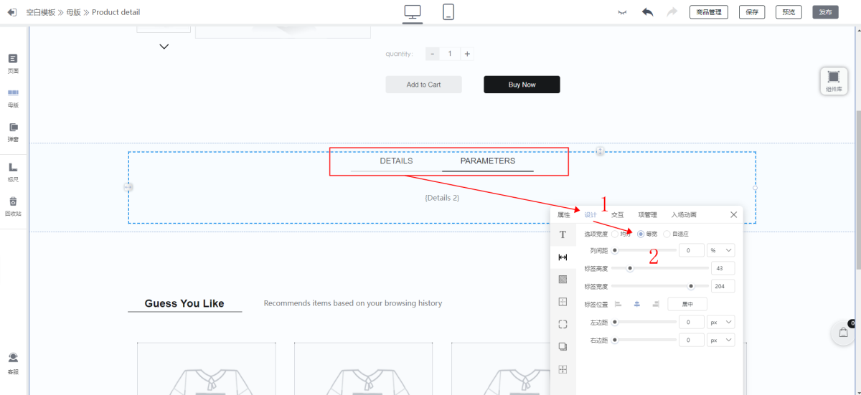Select the 自适应 width radio

point(667,234)
